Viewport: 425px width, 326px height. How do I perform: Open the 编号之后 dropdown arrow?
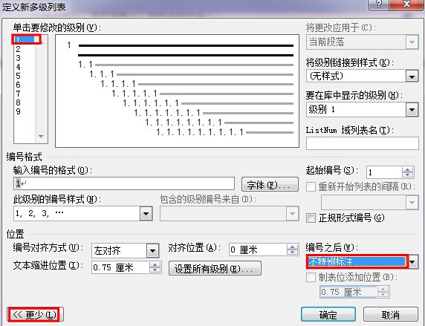[412, 262]
